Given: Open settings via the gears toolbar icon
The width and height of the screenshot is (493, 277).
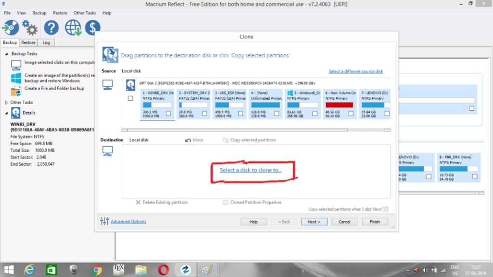Looking at the screenshot, I should (x=30, y=28).
